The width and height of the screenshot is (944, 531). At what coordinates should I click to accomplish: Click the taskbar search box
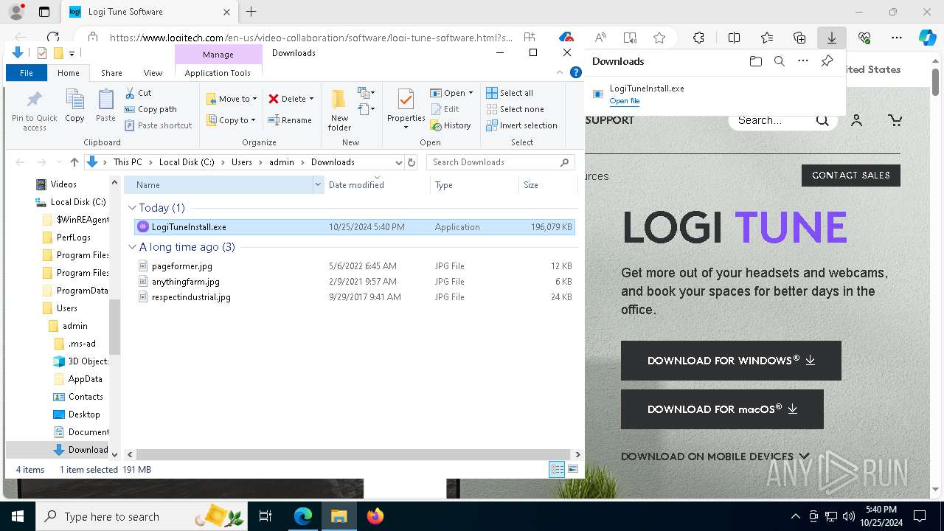[x=140, y=516]
